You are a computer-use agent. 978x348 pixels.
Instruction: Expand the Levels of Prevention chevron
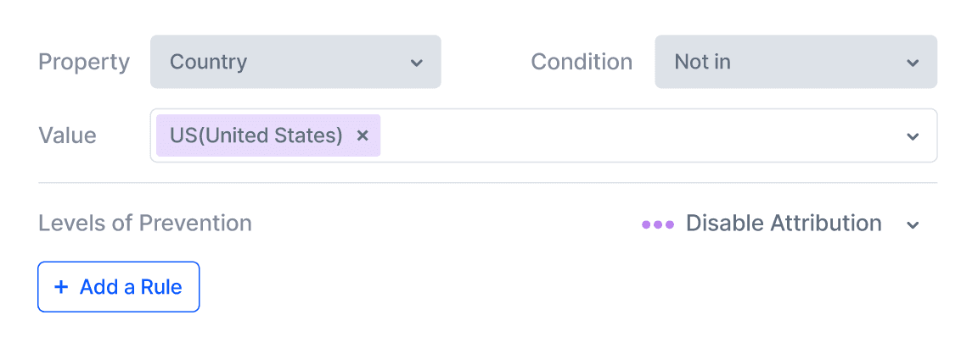point(913,224)
